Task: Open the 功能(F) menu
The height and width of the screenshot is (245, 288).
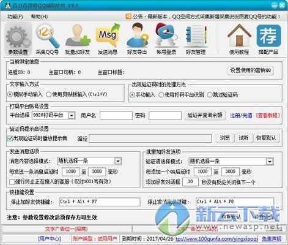Action: (15, 17)
